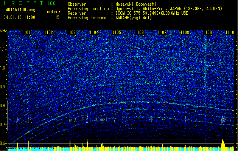Viewport: 238px width, 151px height.
Task: Click the 'Receiver' field label
Action: pos(77,13)
